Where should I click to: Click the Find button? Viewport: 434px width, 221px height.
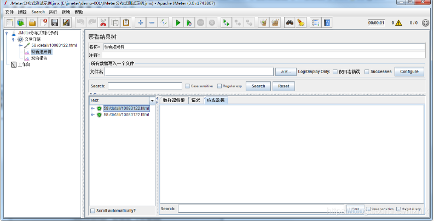point(355,209)
